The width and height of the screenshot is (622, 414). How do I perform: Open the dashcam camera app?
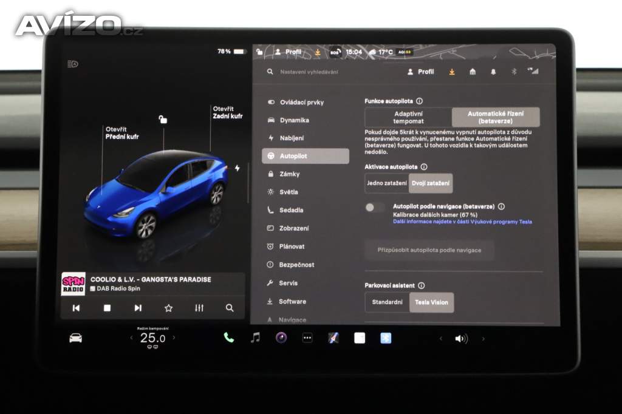[281, 338]
